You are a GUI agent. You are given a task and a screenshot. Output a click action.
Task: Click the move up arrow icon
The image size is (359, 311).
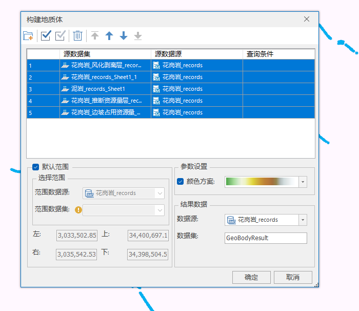[109, 36]
